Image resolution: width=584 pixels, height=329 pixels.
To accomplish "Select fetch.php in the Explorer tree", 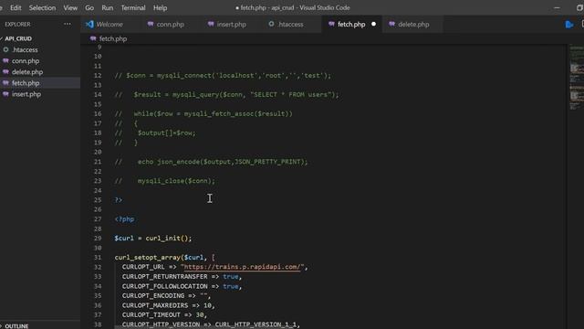I will click(x=26, y=83).
